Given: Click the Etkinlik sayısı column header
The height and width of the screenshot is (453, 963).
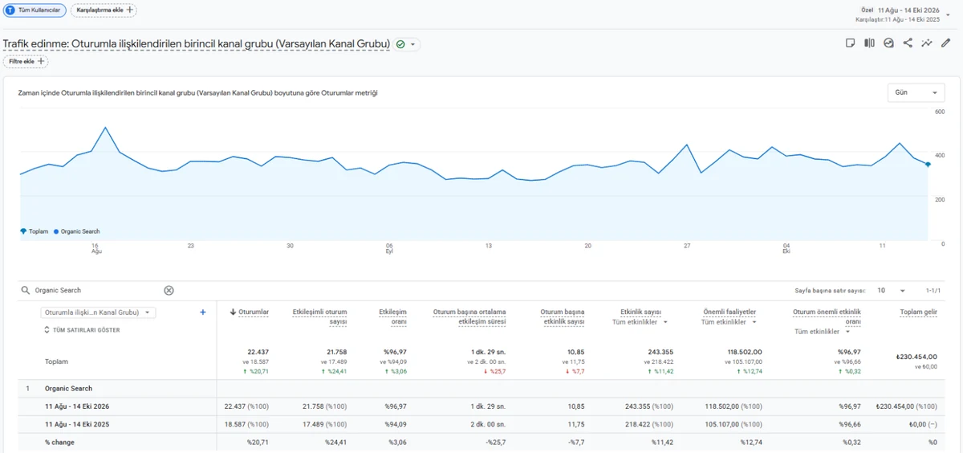Looking at the screenshot, I should [x=640, y=312].
